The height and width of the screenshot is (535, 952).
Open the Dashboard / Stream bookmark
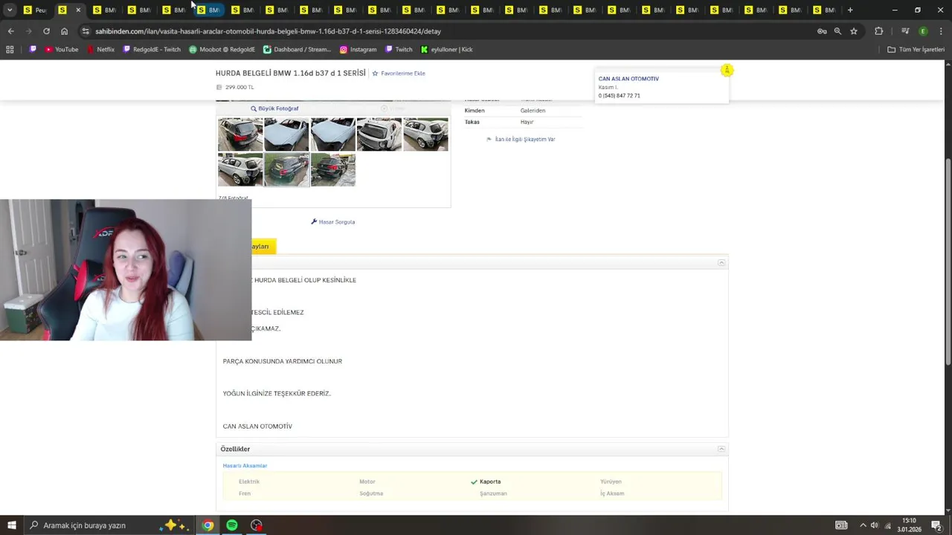(297, 50)
